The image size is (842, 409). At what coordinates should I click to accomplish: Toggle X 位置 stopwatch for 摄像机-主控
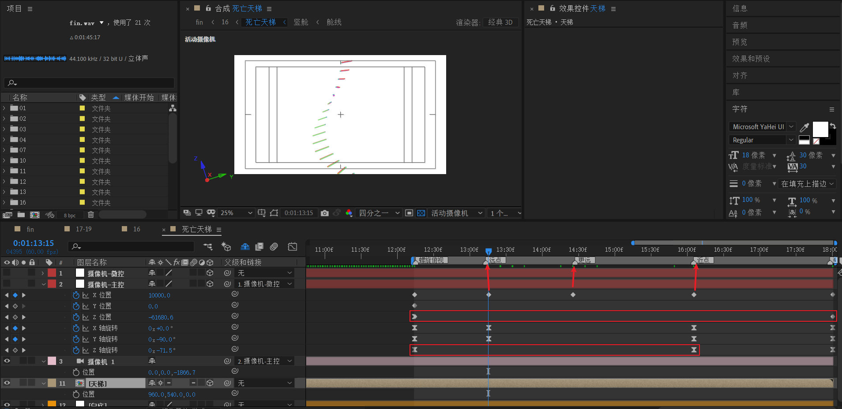click(76, 295)
